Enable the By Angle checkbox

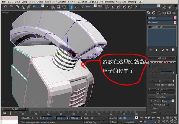(150, 73)
